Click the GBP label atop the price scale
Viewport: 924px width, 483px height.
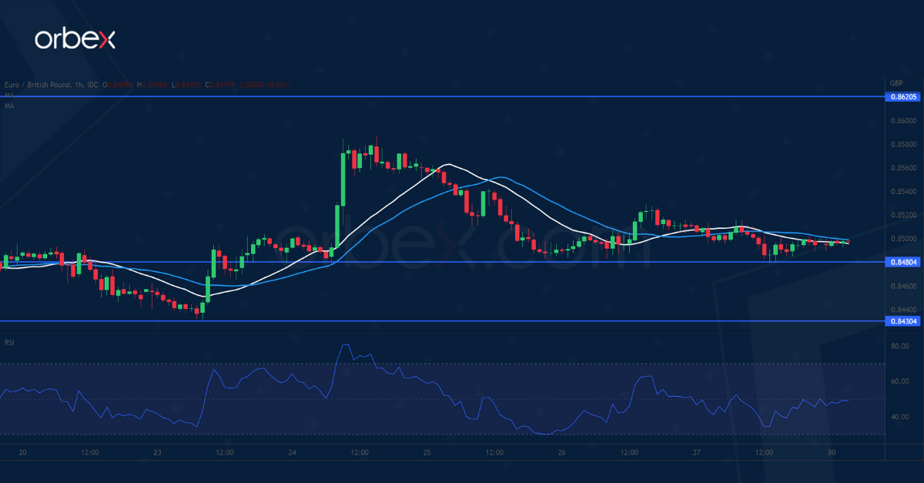point(896,81)
